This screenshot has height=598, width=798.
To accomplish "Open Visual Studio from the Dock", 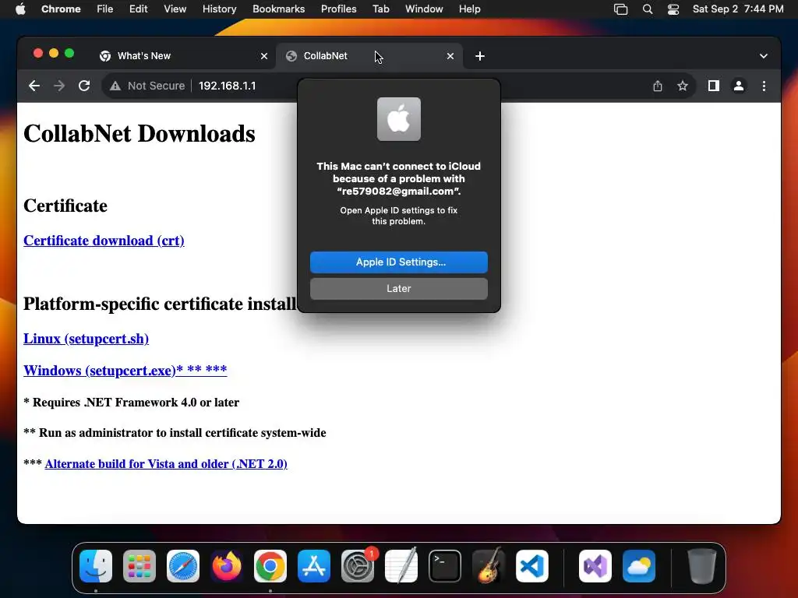I will 595,566.
